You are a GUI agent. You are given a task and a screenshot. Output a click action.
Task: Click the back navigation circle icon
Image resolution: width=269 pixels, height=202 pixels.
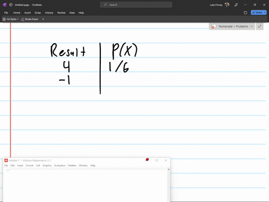[x=11, y=4]
